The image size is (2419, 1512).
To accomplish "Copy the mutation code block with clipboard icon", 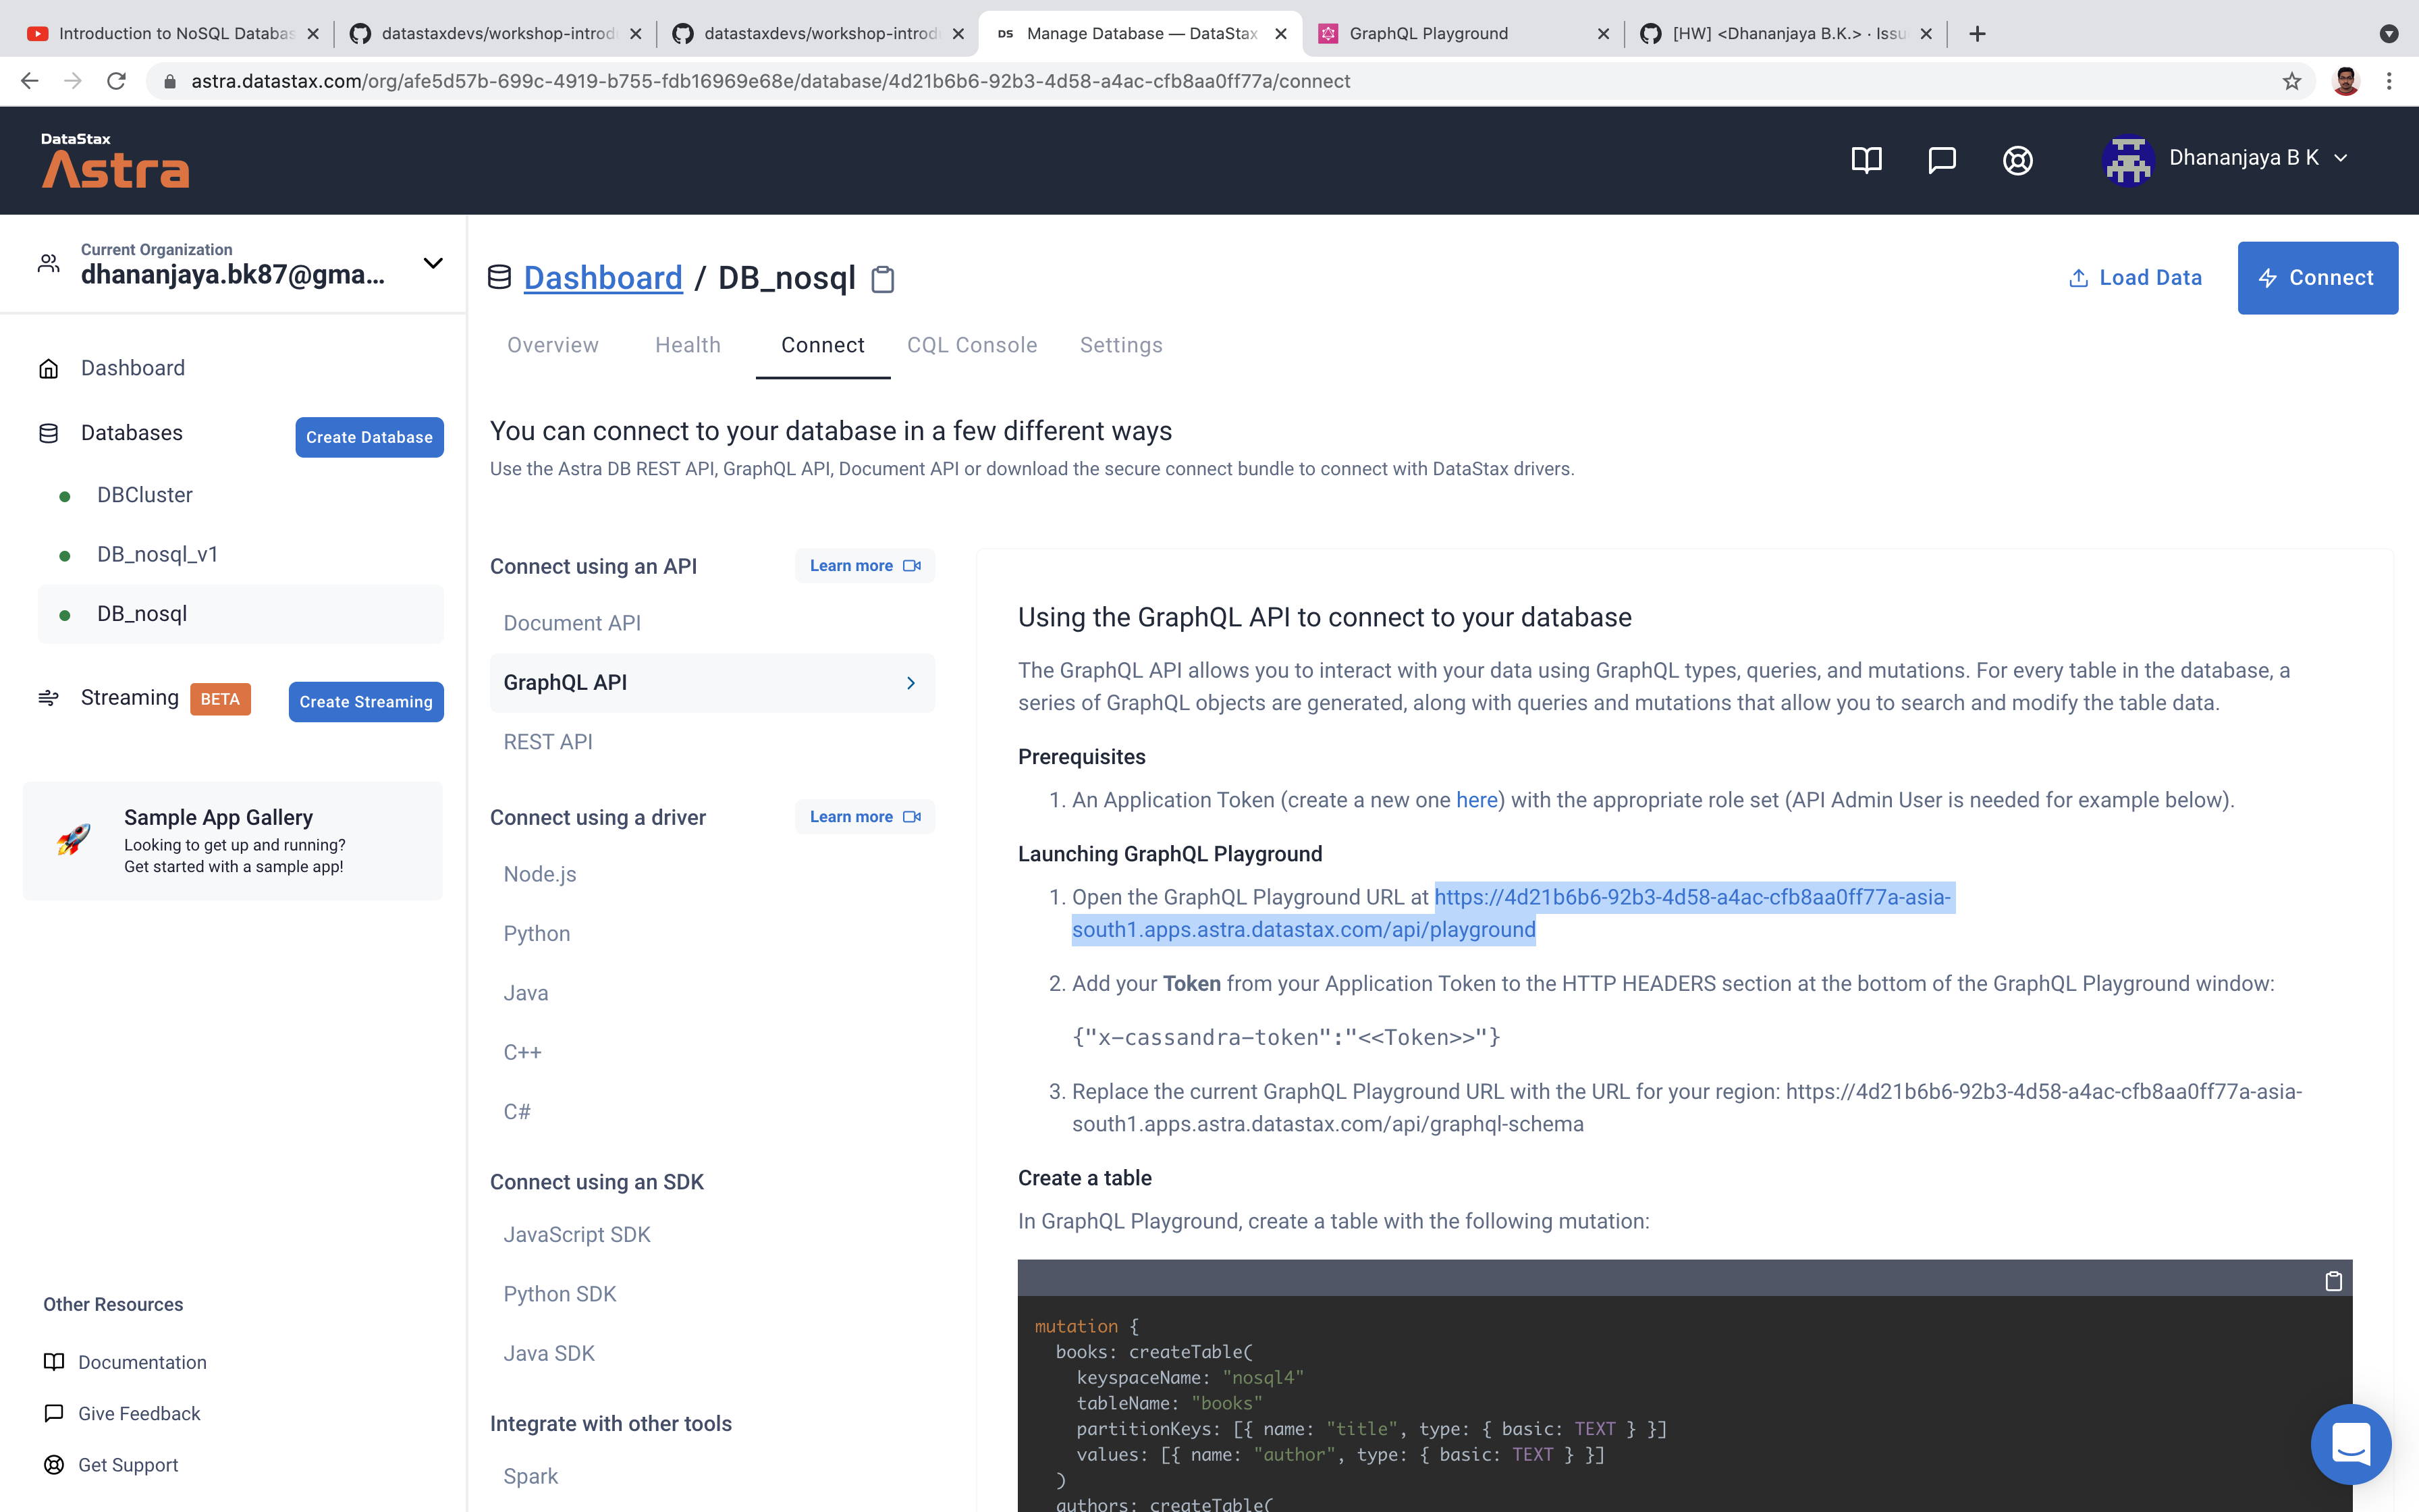I will (2333, 1281).
